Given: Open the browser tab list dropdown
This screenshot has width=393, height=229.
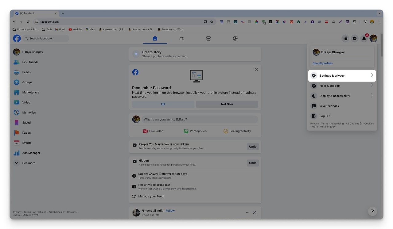Looking at the screenshot, I should [379, 13].
